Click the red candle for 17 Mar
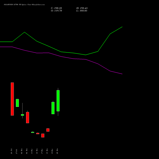The height and width of the screenshot is (159, 159). coord(43,135)
